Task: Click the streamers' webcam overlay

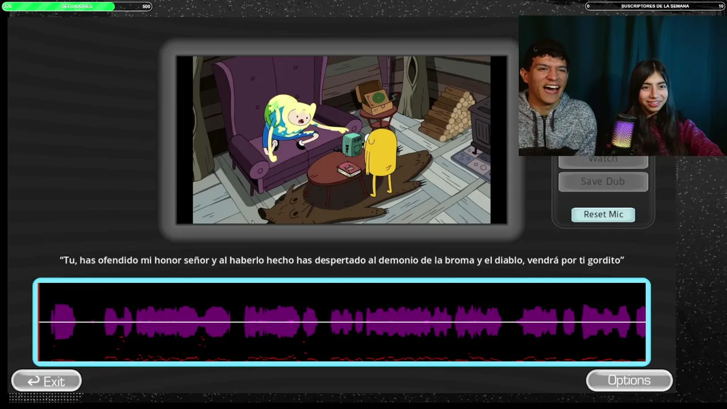Action: click(x=622, y=85)
